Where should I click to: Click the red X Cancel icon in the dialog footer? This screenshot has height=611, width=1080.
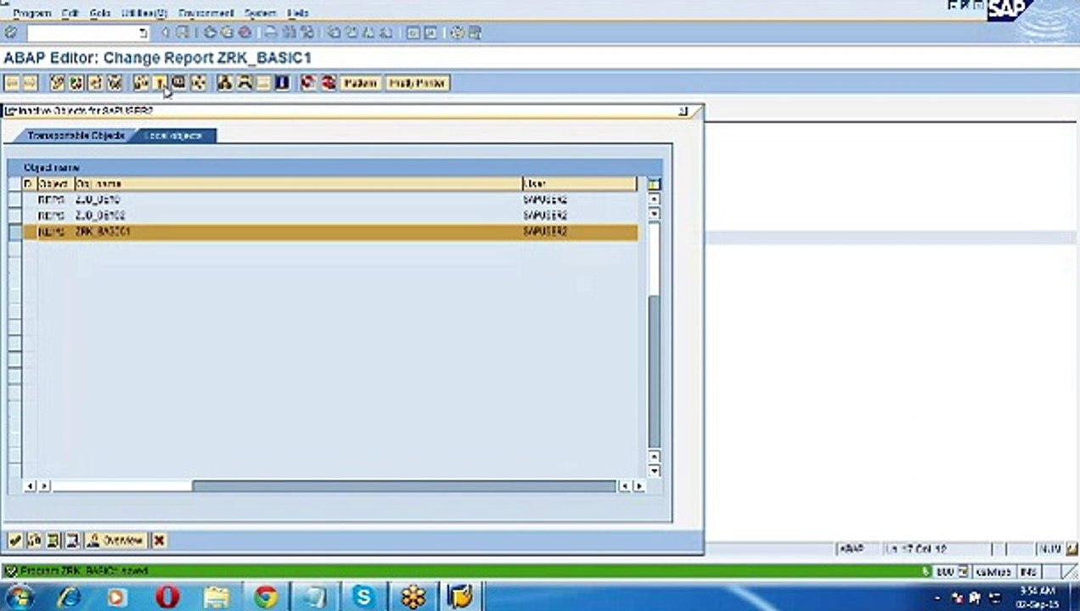(159, 540)
